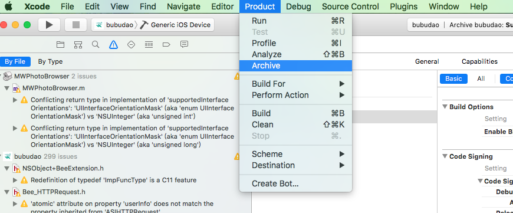Switch issue grouping to By Type
Screen dimensions: 513x213
[x=50, y=61]
